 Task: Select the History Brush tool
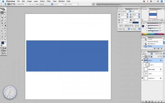click(x=5, y=23)
